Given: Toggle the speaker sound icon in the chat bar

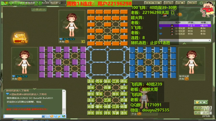Looking at the screenshot, I should 56,116.
